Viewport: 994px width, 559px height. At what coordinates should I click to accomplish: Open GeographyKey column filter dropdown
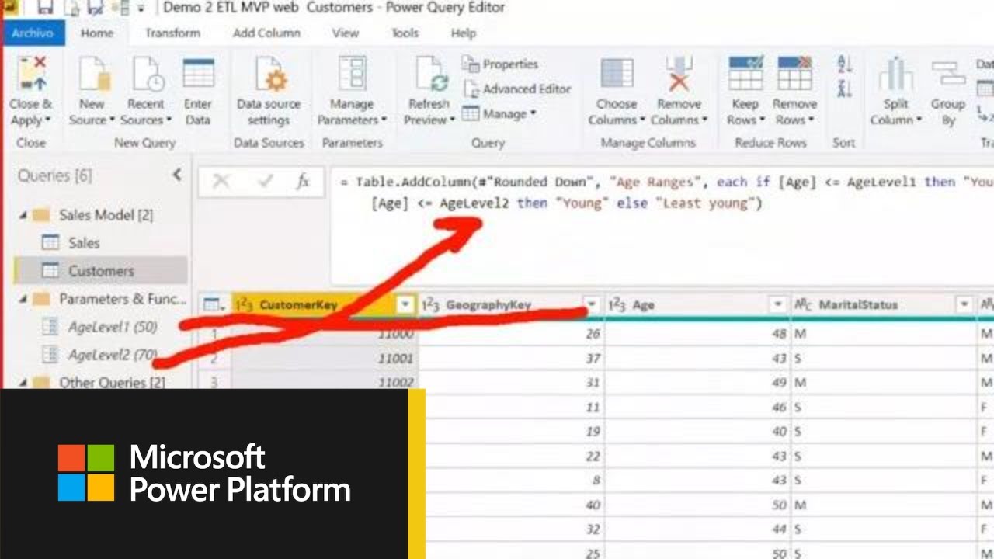(593, 305)
